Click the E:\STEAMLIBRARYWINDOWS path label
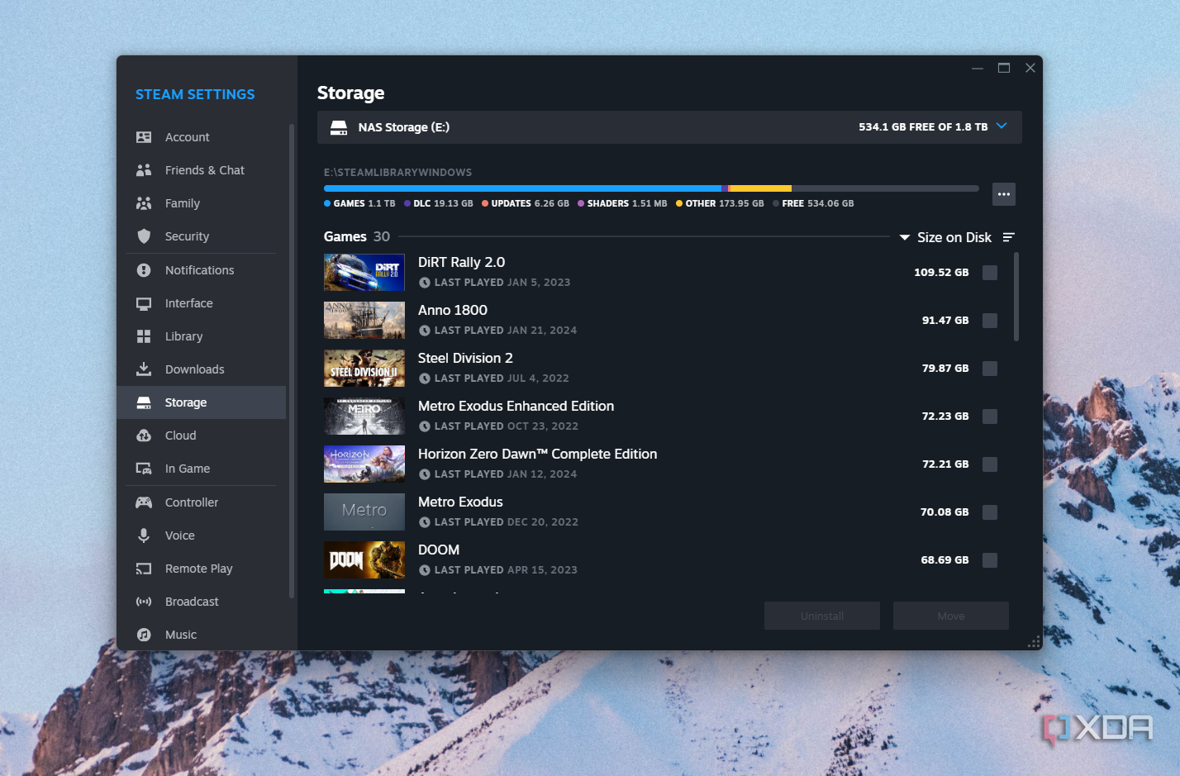1180x776 pixels. click(x=397, y=173)
